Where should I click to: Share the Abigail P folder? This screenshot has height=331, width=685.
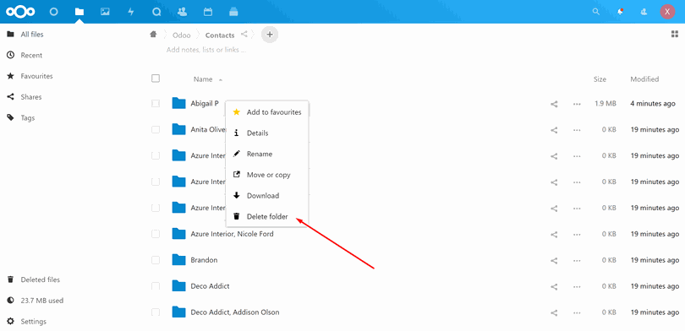[554, 104]
